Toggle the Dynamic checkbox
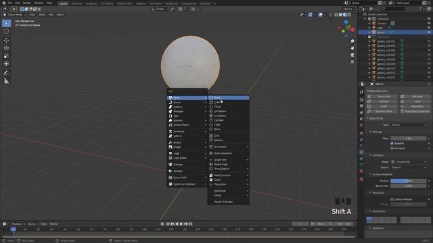Image resolution: width=433 pixels, height=243 pixels. tap(392, 144)
